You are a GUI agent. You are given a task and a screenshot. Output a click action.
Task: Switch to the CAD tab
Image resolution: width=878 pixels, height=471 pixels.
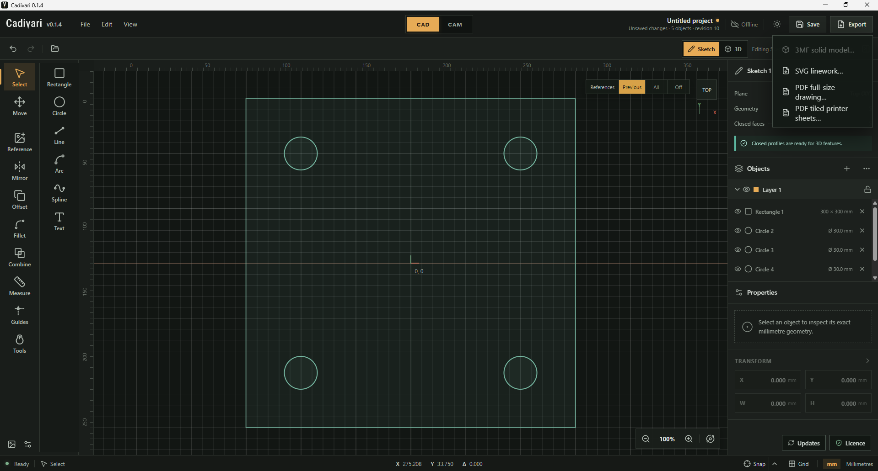(423, 25)
